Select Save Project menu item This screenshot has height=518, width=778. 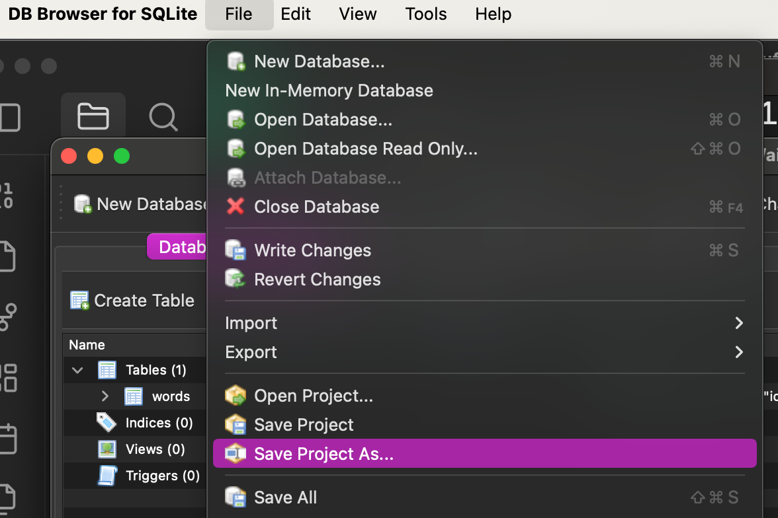[x=485, y=425]
